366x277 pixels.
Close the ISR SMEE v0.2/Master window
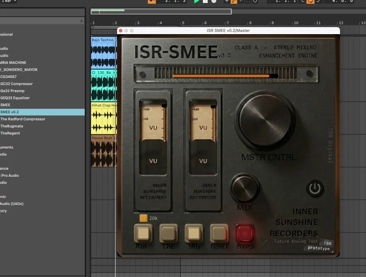[x=121, y=30]
